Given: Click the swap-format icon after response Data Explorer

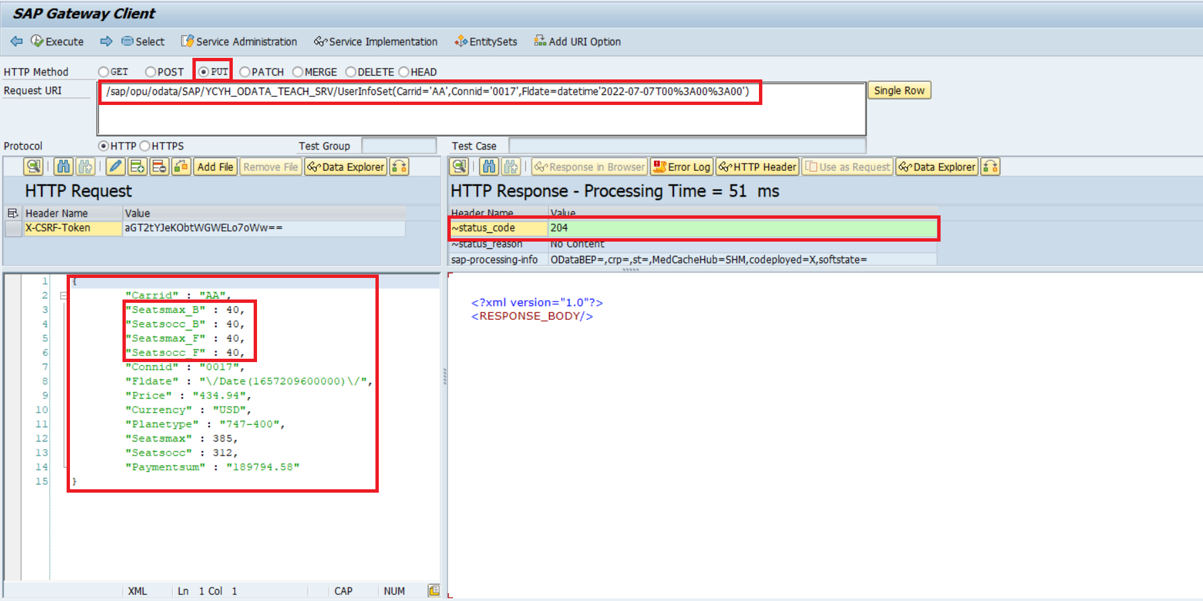Looking at the screenshot, I should click(x=990, y=167).
